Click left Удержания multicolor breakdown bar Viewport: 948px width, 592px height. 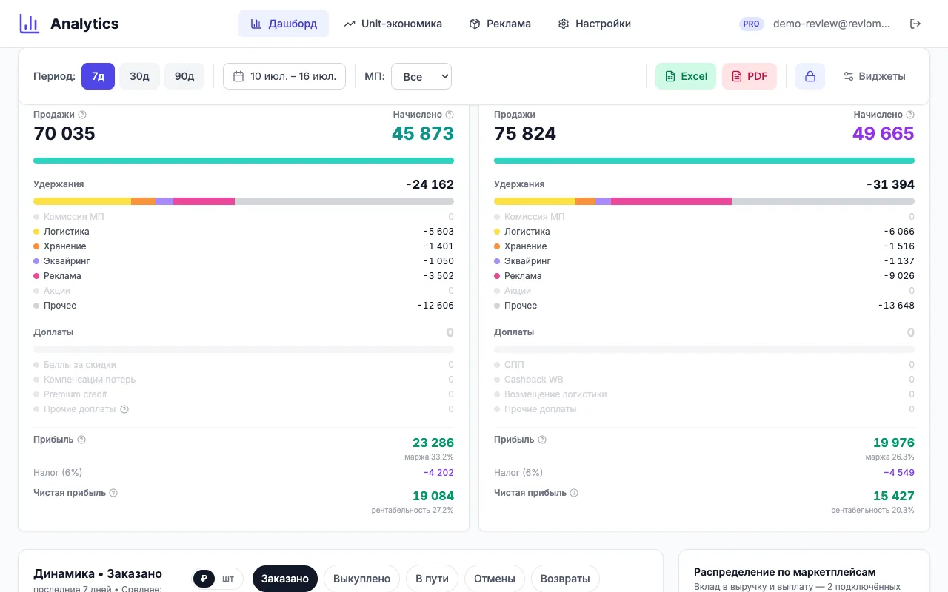(x=244, y=201)
